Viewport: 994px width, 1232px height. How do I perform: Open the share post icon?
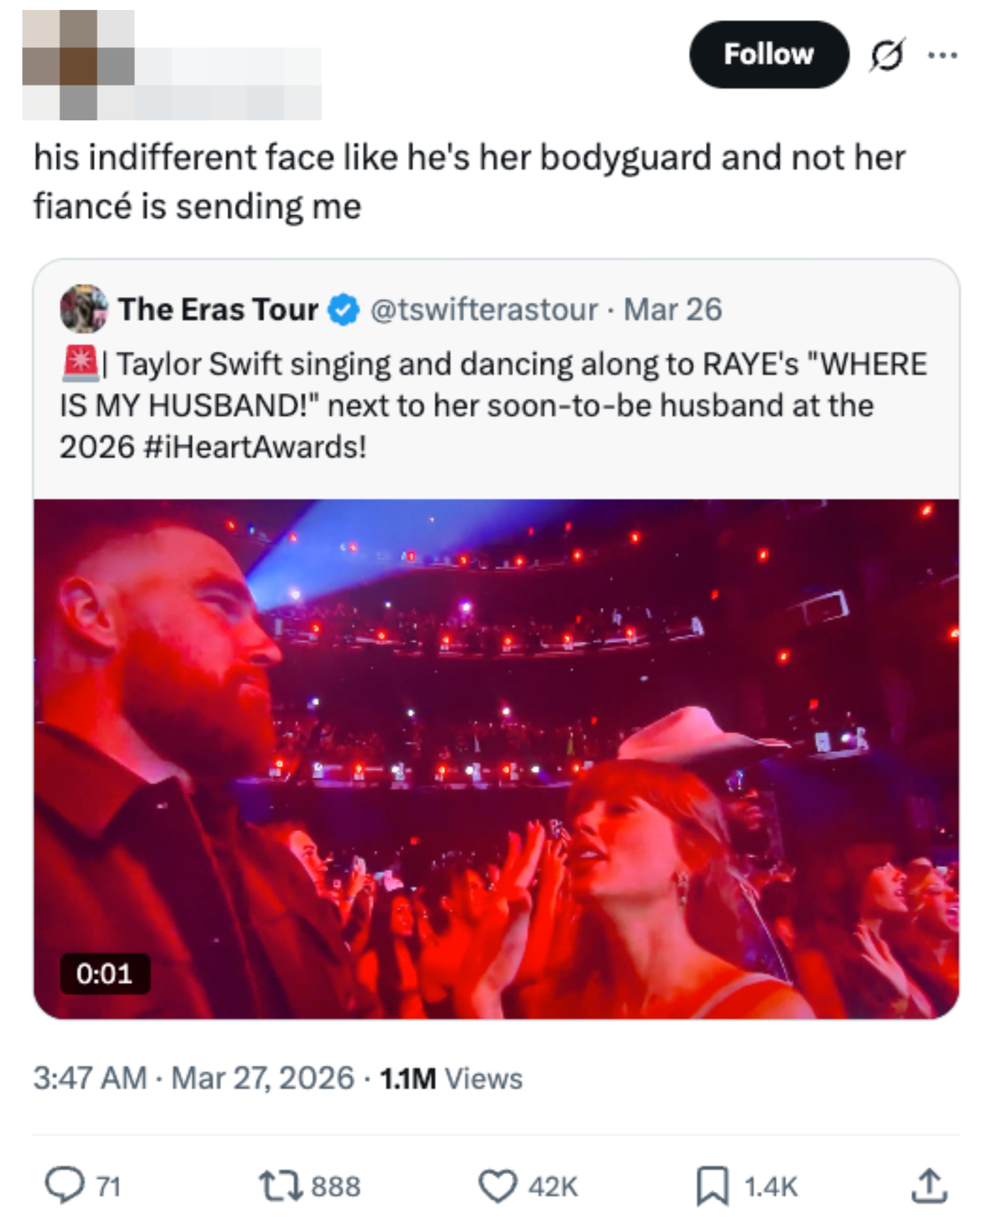point(929,1185)
